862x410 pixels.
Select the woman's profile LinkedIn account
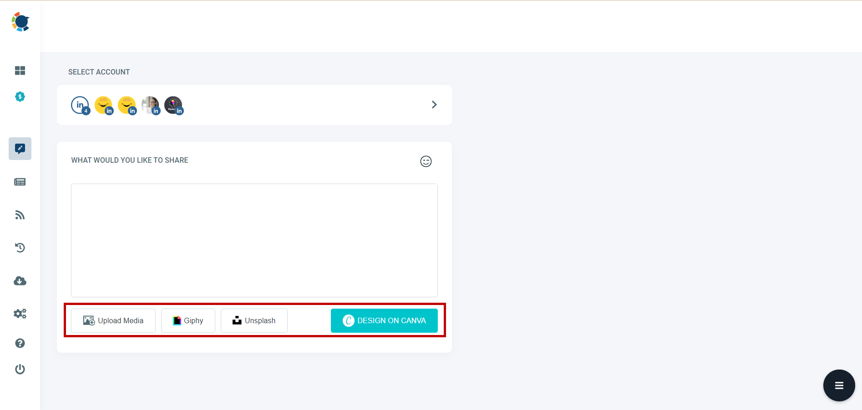coord(151,105)
